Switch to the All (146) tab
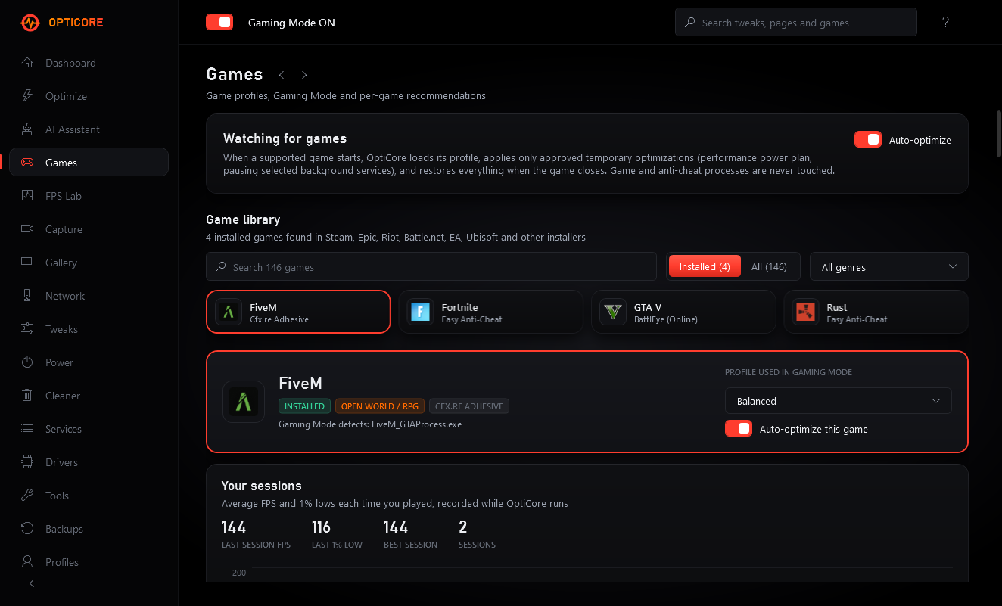 click(769, 267)
